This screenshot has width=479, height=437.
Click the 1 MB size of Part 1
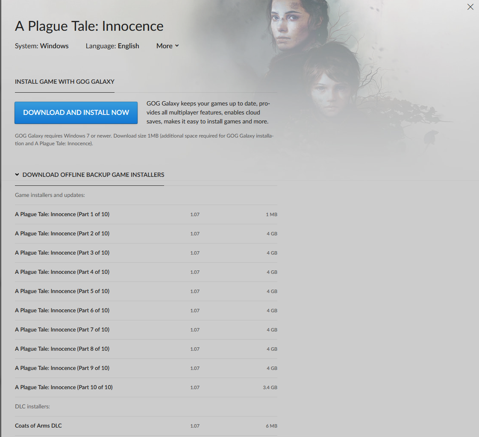[x=272, y=215]
